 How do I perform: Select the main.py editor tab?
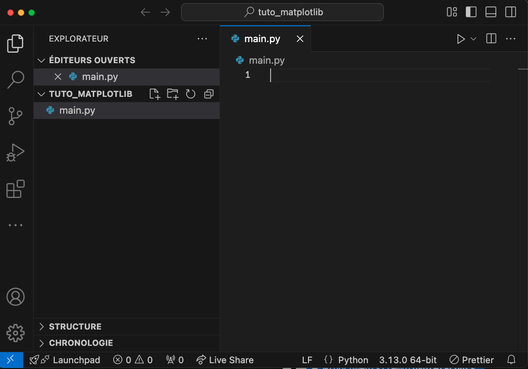point(262,39)
